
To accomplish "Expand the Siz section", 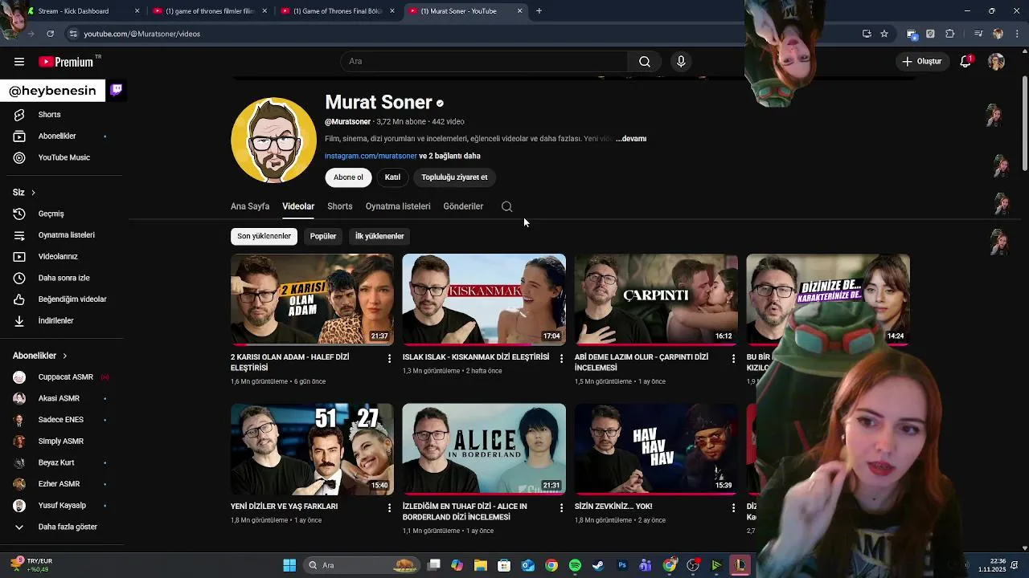I will click(24, 193).
